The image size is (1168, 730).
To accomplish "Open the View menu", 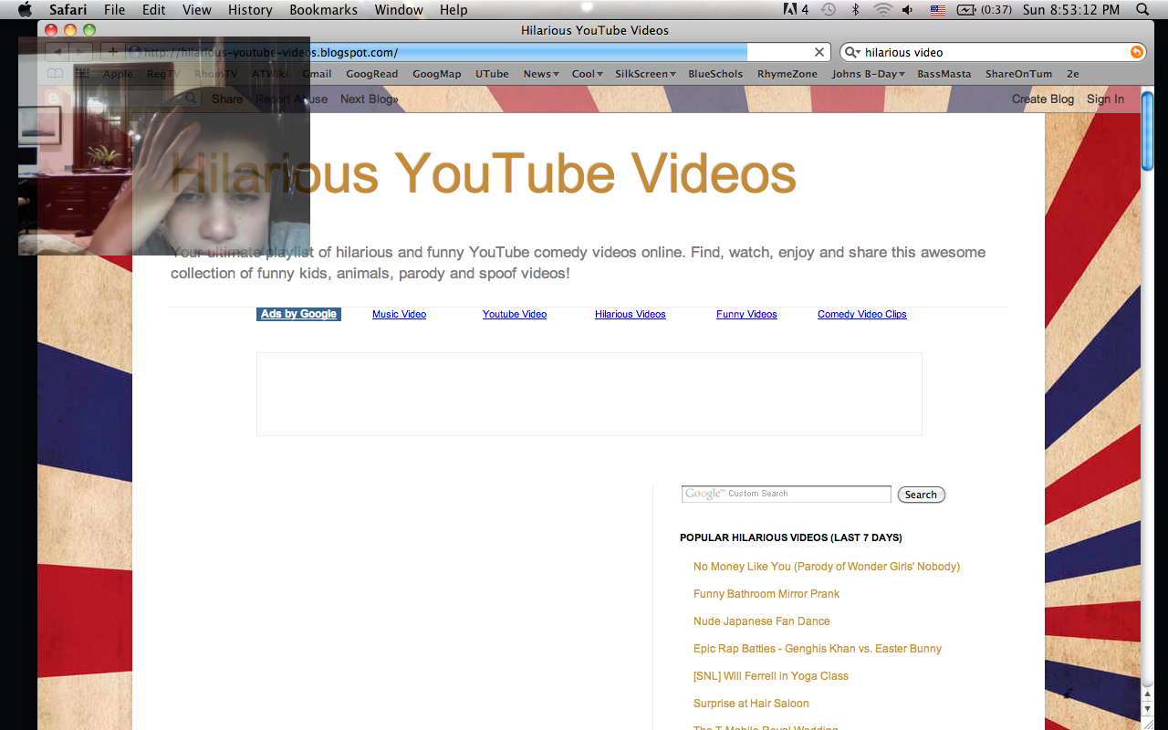I will (x=196, y=10).
